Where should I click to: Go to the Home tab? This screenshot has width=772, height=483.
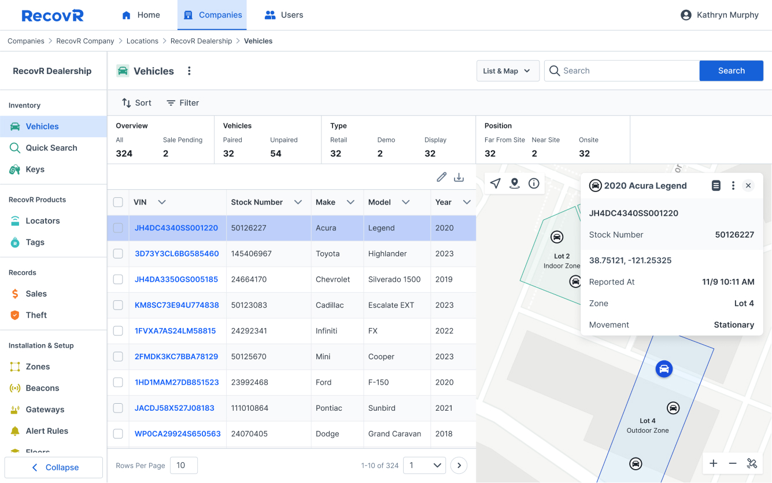click(141, 14)
